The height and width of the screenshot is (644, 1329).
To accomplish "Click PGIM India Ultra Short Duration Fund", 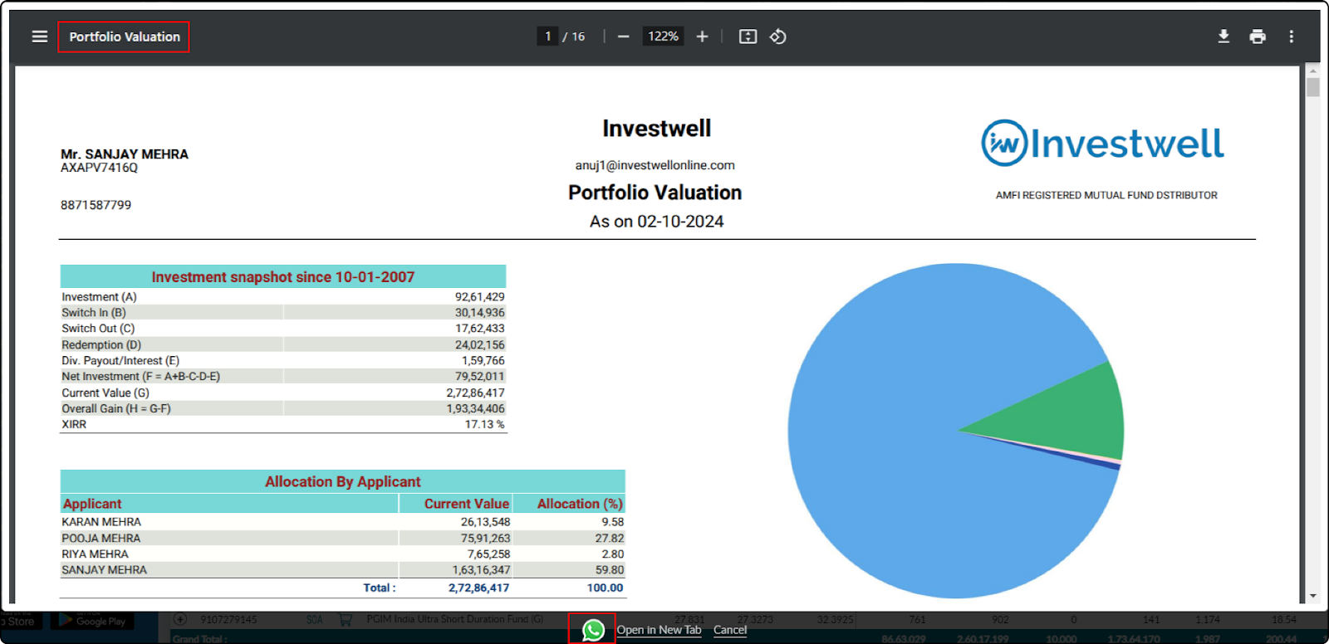I will (x=455, y=619).
